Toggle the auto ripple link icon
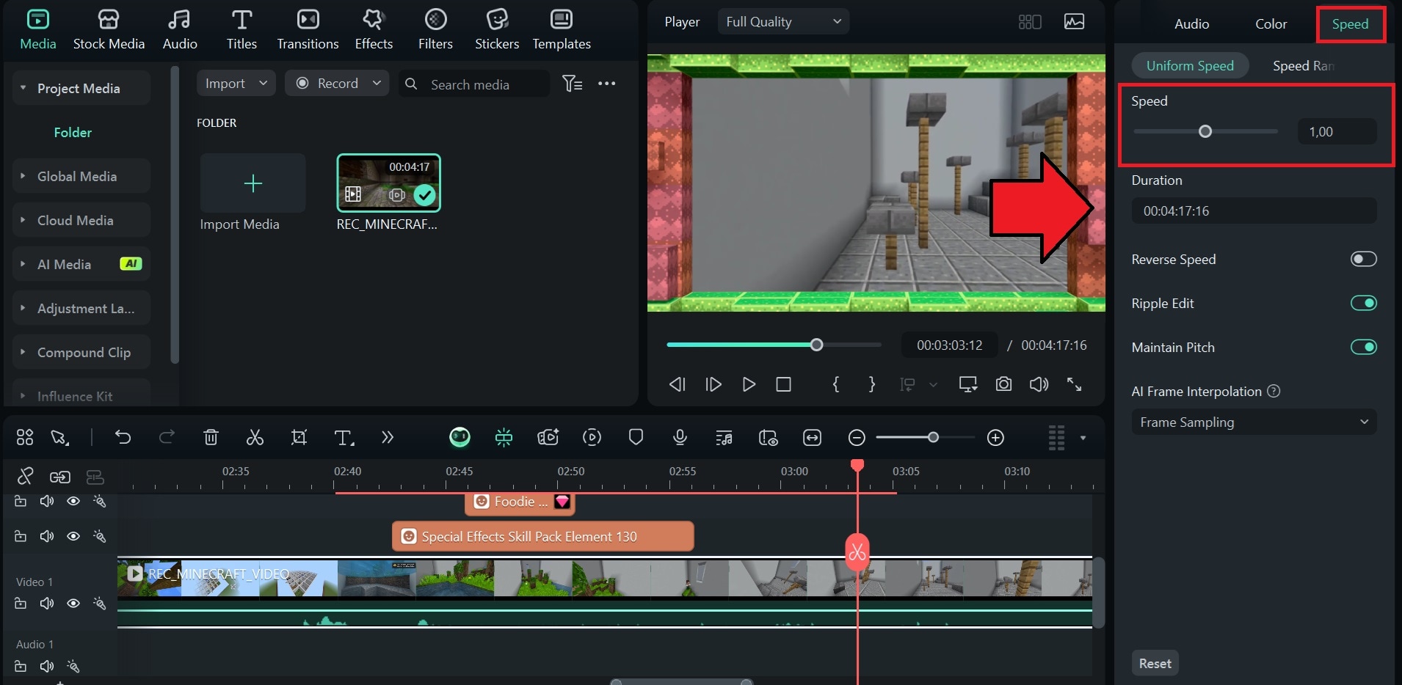 pos(60,477)
